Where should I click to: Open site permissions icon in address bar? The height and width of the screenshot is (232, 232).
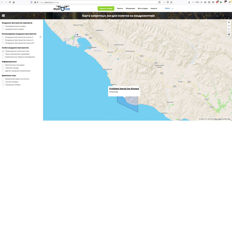[x=37, y=2]
